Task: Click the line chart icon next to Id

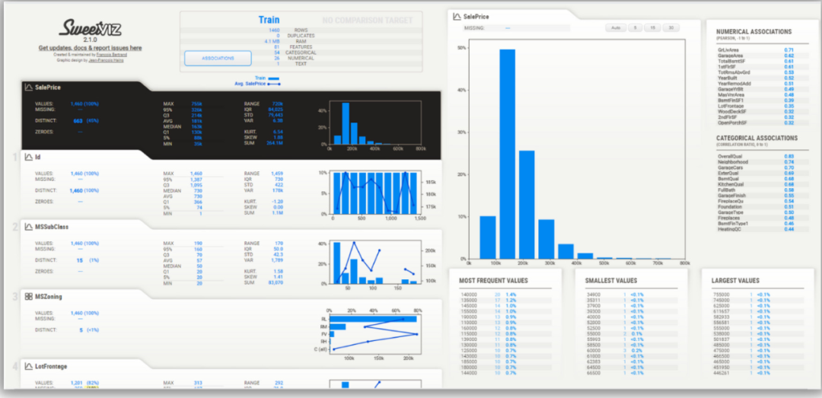Action: pos(28,157)
